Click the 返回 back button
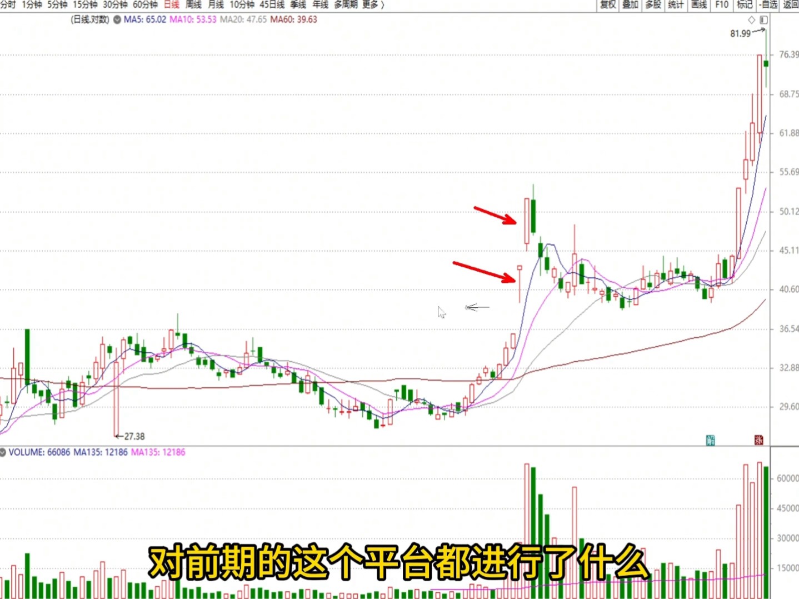799x599 pixels. [791, 4]
